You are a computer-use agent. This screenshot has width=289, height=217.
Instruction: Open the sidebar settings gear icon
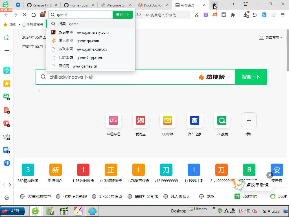click(x=7, y=198)
